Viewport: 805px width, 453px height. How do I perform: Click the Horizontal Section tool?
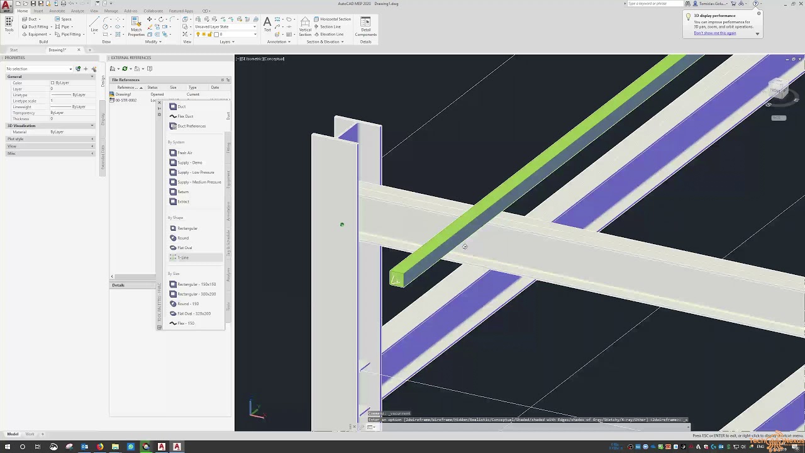(333, 19)
